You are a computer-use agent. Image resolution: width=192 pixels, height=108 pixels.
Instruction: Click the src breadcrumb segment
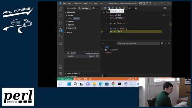click(x=104, y=12)
